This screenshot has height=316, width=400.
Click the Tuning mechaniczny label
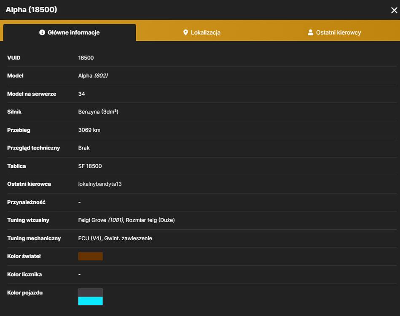tap(34, 238)
